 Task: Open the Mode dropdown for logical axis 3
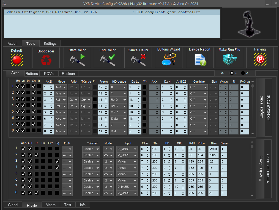pos(61,100)
